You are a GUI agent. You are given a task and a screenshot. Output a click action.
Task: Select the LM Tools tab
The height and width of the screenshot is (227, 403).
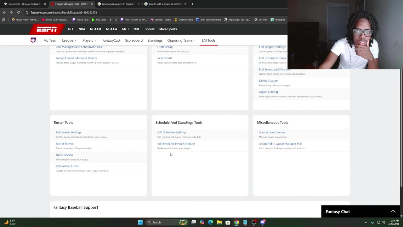[209, 40]
